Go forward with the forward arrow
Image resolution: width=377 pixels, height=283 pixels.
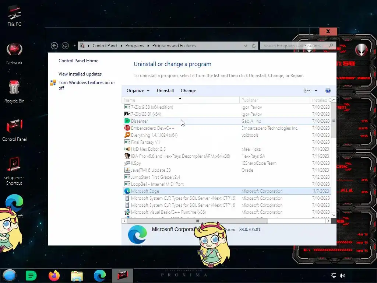click(65, 45)
